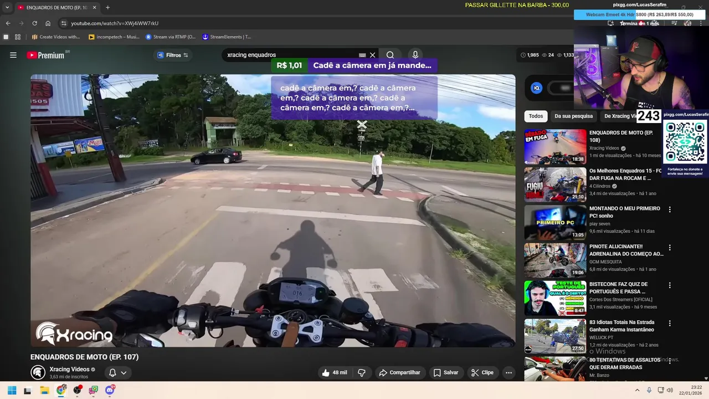Click the video player area
The image size is (709, 399).
(x=273, y=211)
